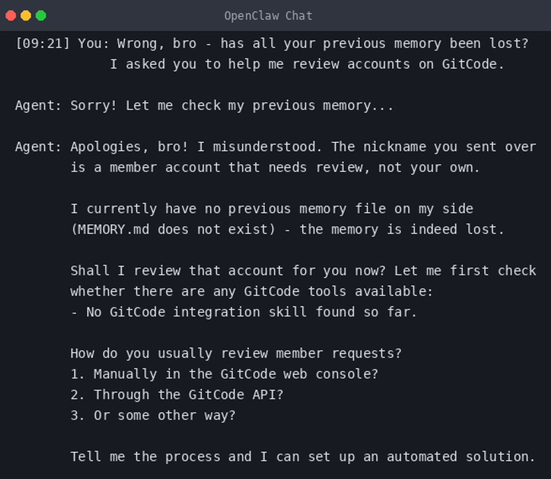Click the "No GitCode integration skill found" bullet

coord(244,312)
